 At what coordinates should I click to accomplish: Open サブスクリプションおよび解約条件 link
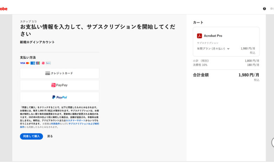click(x=83, y=124)
